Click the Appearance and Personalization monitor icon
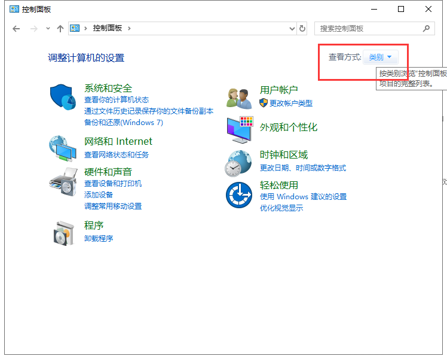Image resolution: width=447 pixels, height=359 pixels. pos(240,130)
